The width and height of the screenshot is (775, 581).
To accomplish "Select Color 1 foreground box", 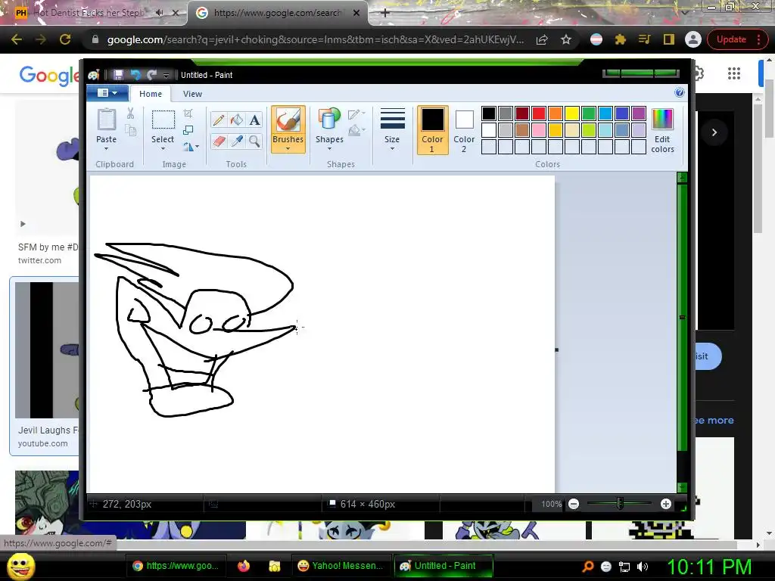I will [432, 130].
